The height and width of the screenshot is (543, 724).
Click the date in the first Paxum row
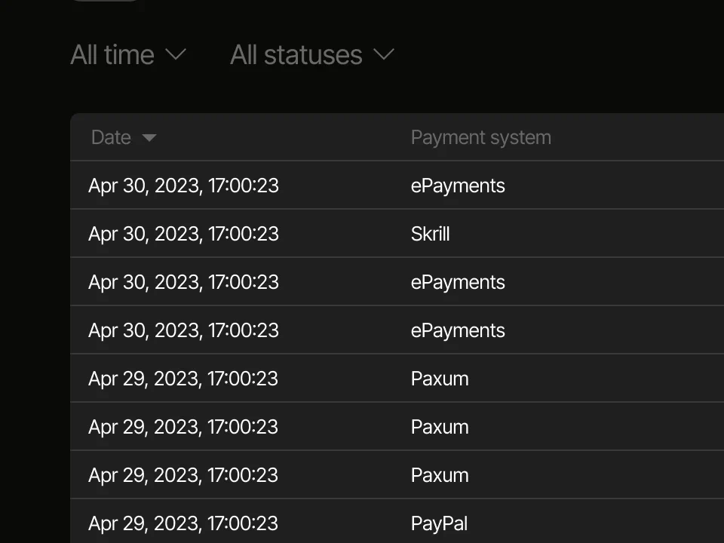pos(183,379)
